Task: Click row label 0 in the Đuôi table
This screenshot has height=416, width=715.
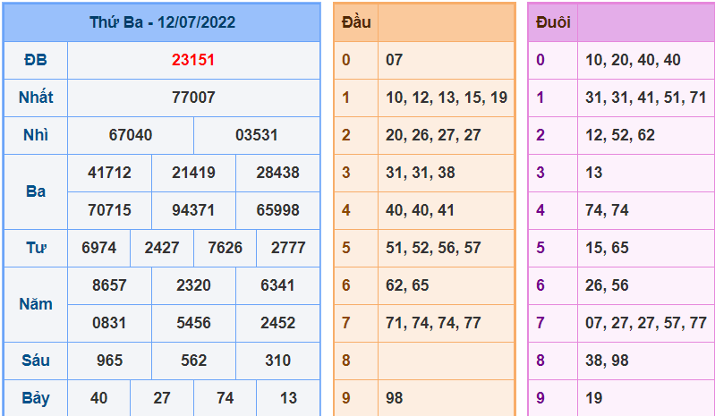Action: (541, 60)
